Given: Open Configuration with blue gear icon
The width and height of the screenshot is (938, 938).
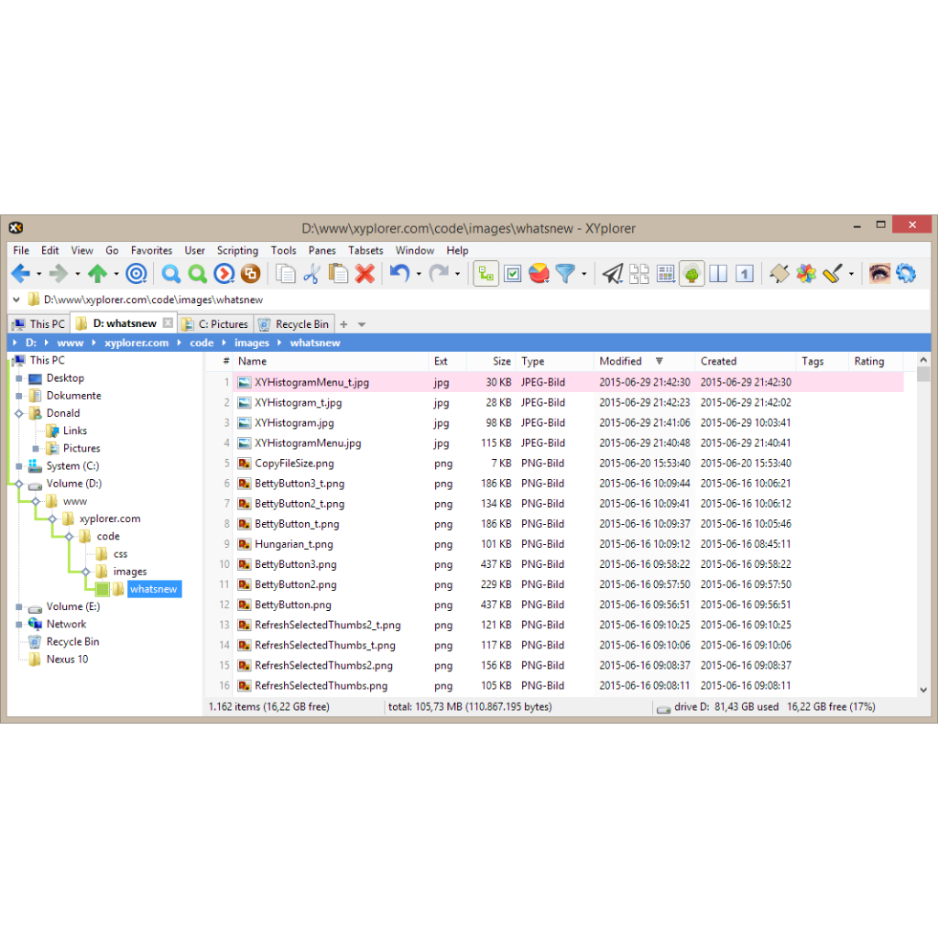Looking at the screenshot, I should click(906, 274).
